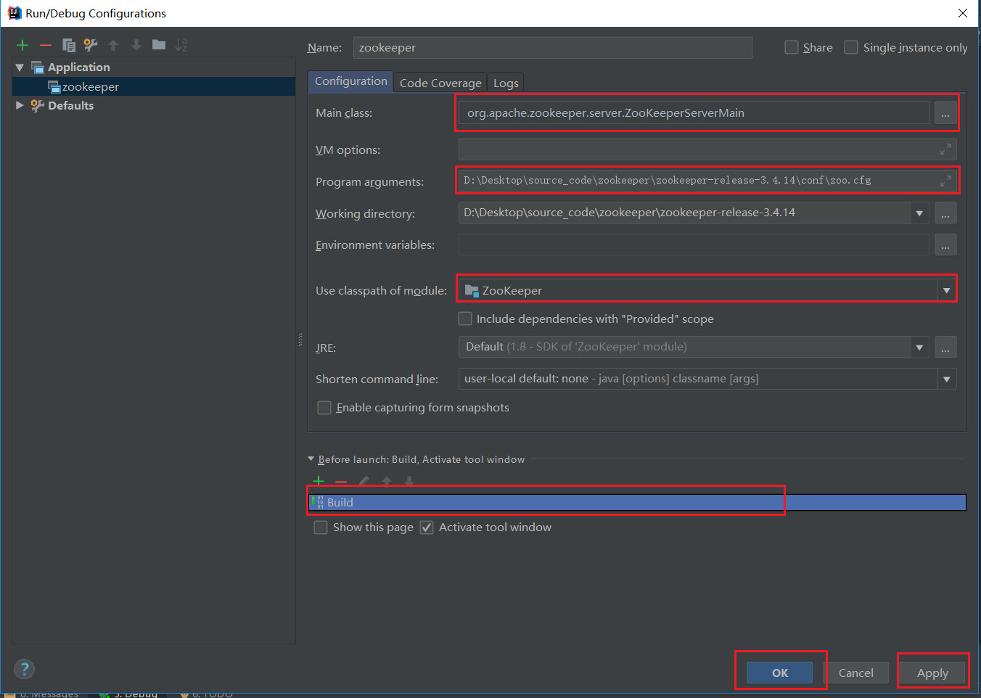Click the Cancel button

(856, 673)
